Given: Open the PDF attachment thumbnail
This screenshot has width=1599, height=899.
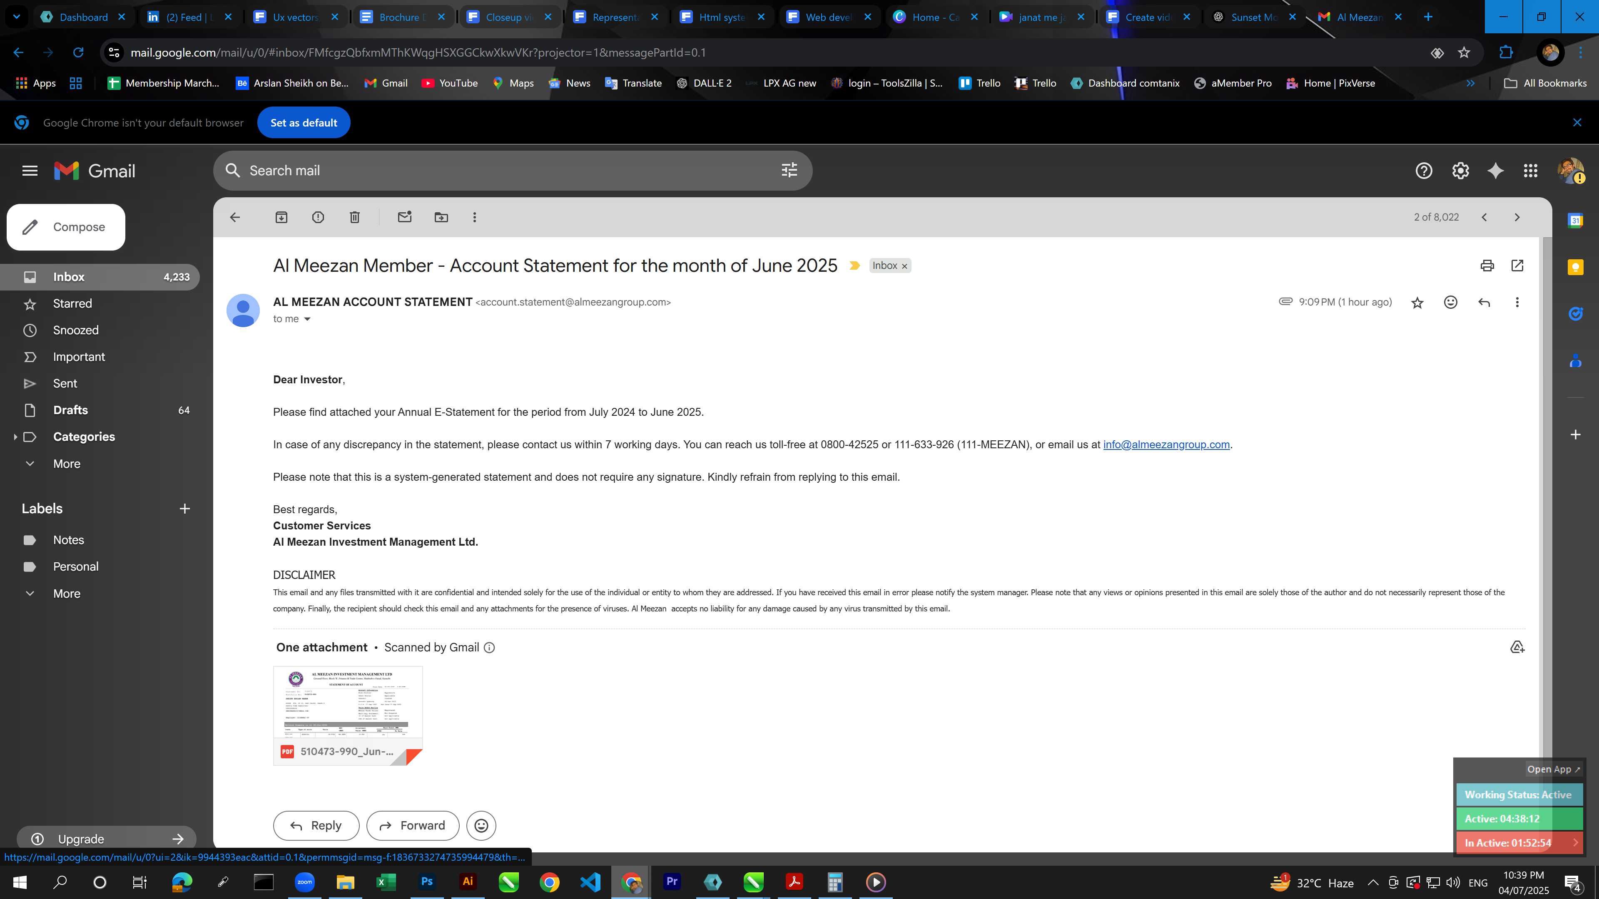Looking at the screenshot, I should point(348,715).
